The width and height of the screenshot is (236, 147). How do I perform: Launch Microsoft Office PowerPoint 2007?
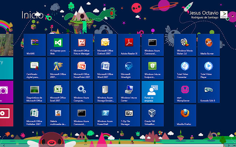(x=82, y=68)
